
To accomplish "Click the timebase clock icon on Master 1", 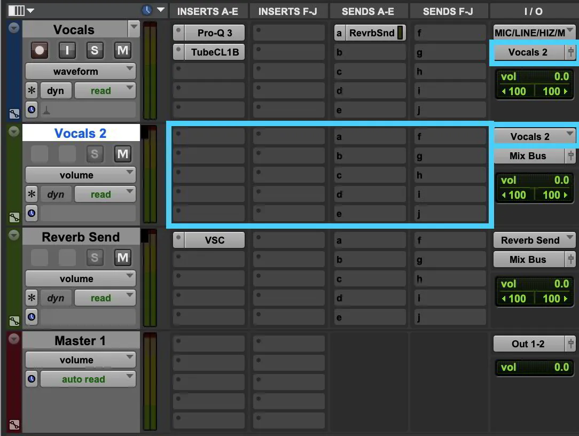I will click(x=32, y=379).
